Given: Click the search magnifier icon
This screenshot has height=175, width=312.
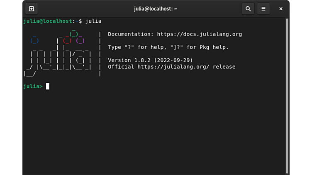Looking at the screenshot, I should pyautogui.click(x=248, y=9).
